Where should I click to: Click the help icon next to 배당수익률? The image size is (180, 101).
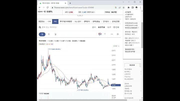point(133,45)
